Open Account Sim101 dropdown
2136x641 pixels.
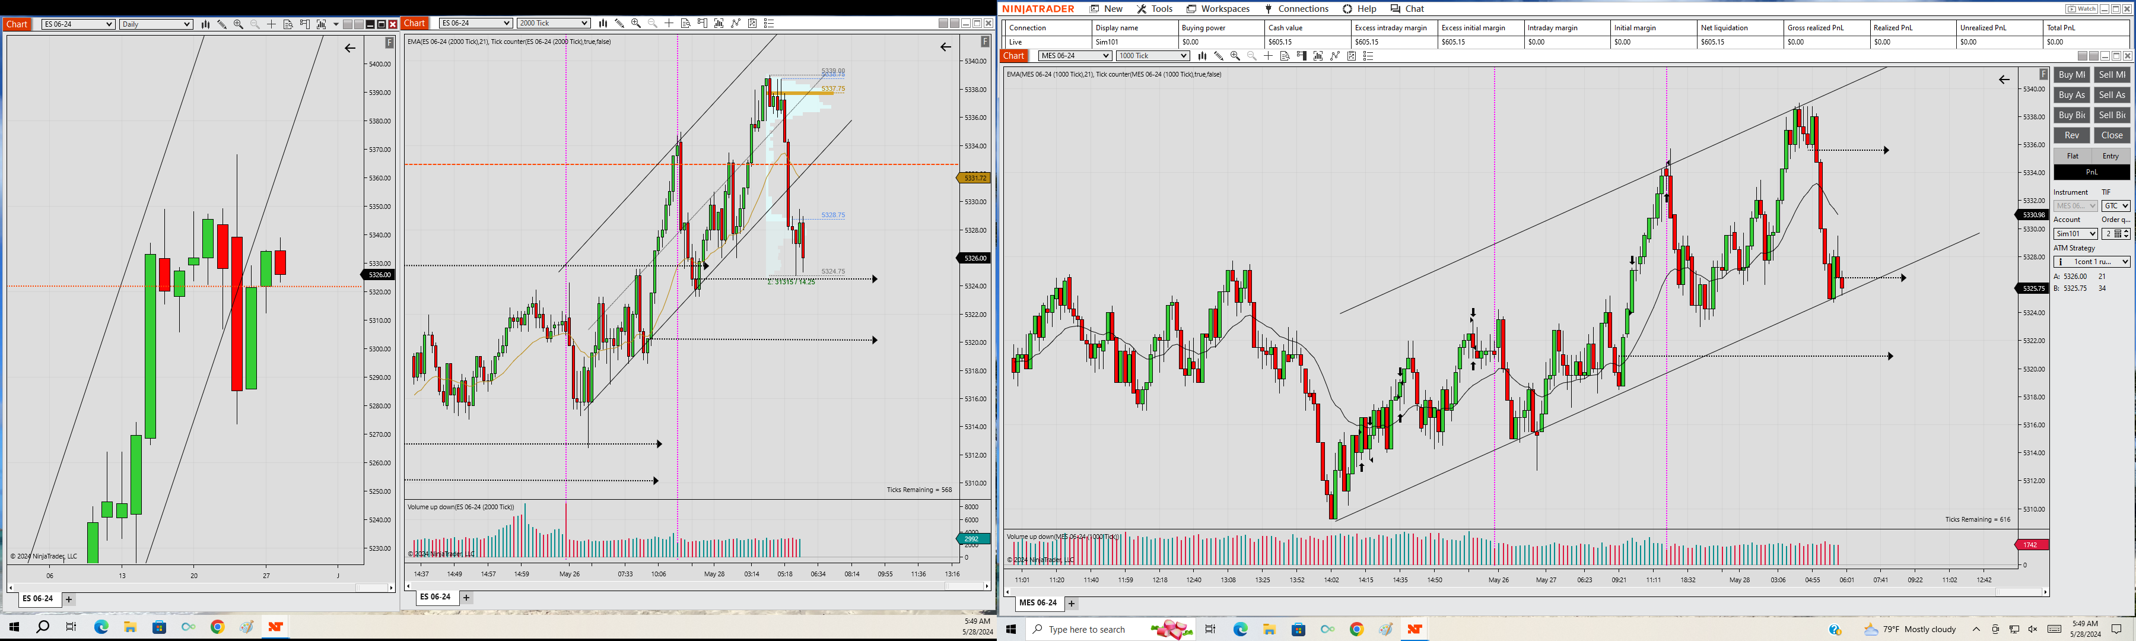pos(2075,234)
